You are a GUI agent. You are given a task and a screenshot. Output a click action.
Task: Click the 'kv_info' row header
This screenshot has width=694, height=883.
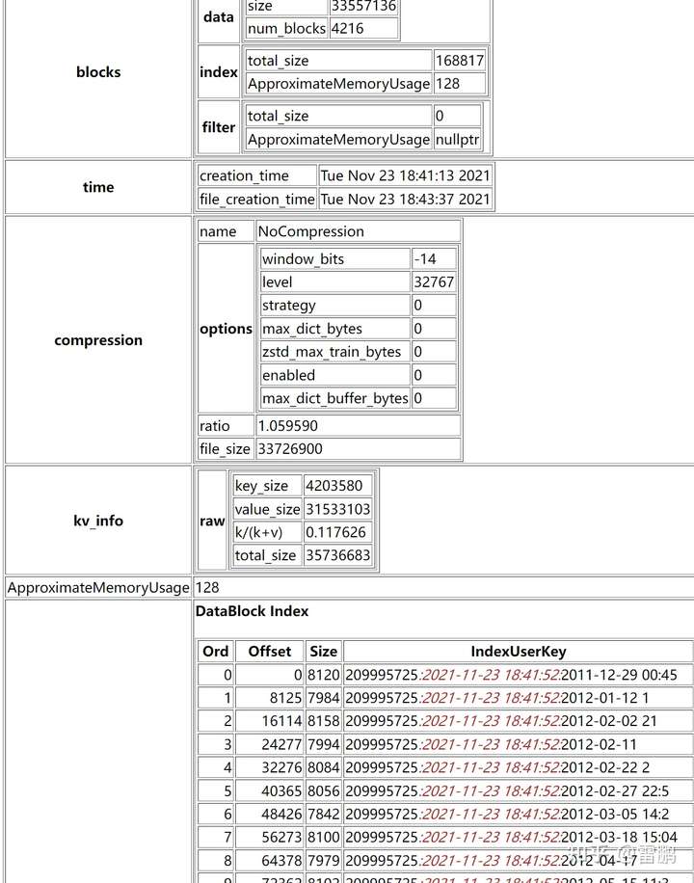(98, 521)
